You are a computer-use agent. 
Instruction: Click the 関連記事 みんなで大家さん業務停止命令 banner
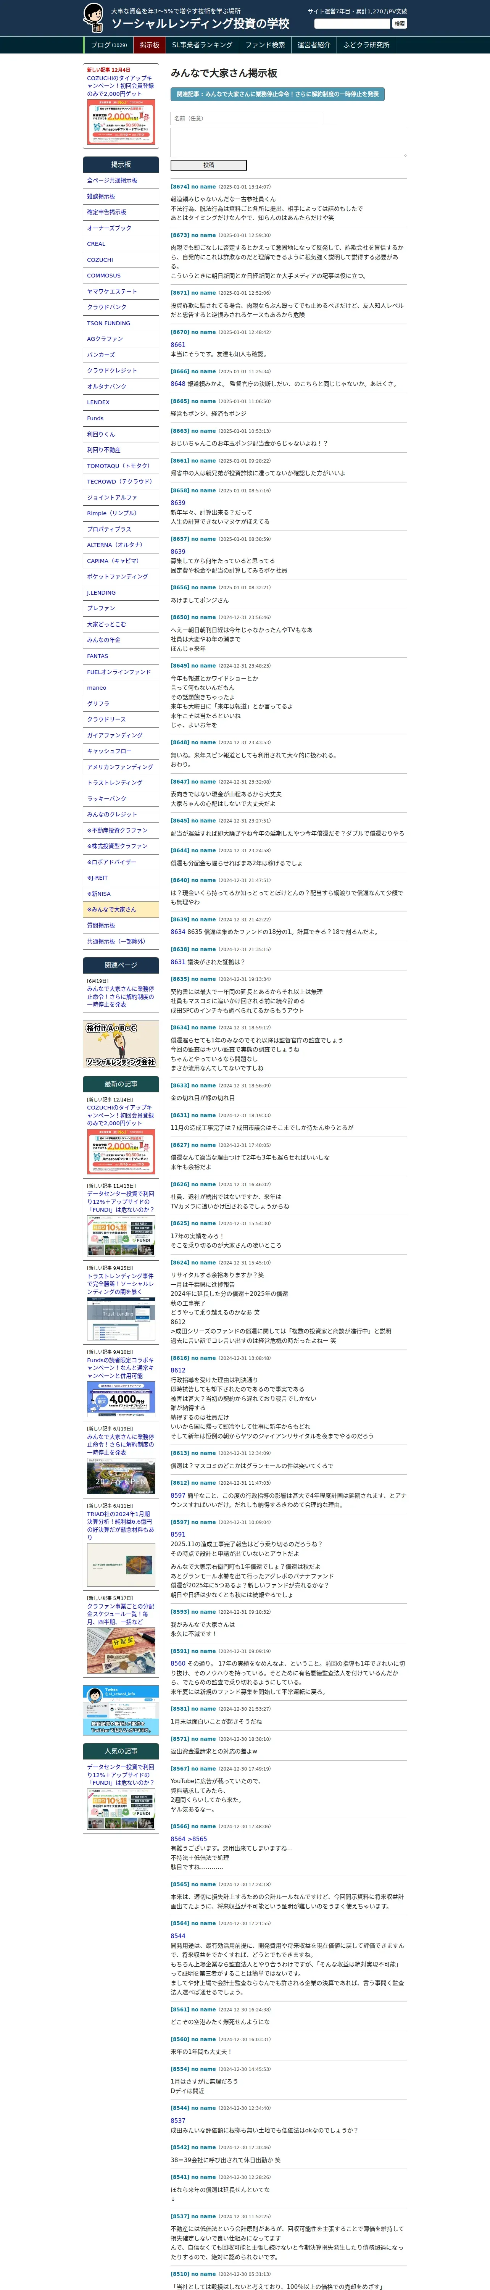277,94
